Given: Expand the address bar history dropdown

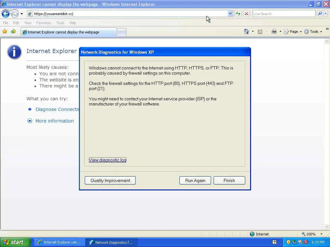Looking at the screenshot, I should (230, 14).
